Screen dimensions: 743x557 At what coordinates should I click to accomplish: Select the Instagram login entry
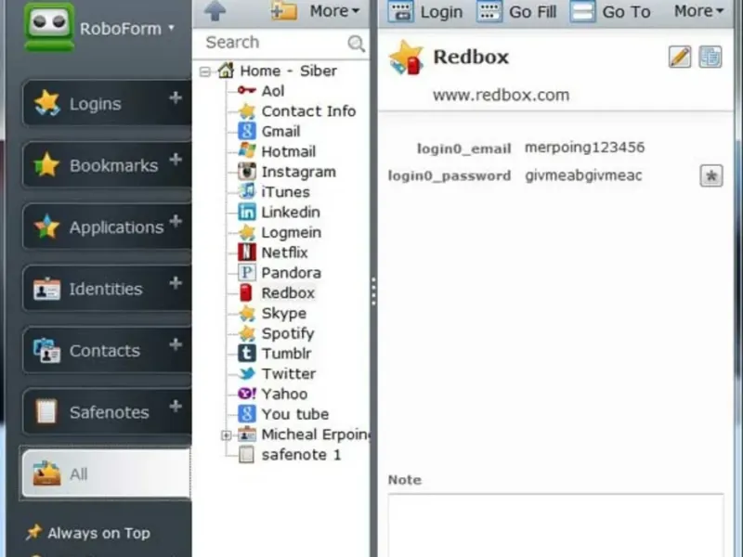[x=287, y=172]
